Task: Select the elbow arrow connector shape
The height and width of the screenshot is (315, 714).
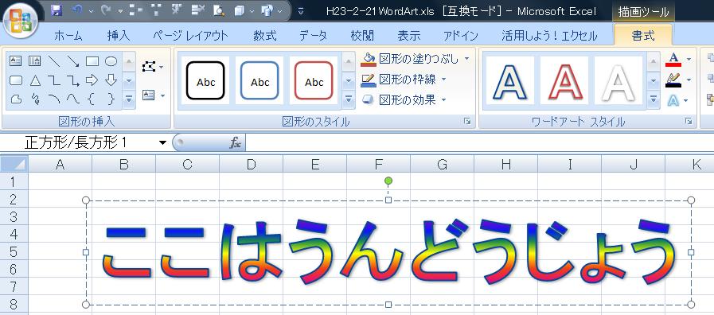Action: [x=73, y=80]
